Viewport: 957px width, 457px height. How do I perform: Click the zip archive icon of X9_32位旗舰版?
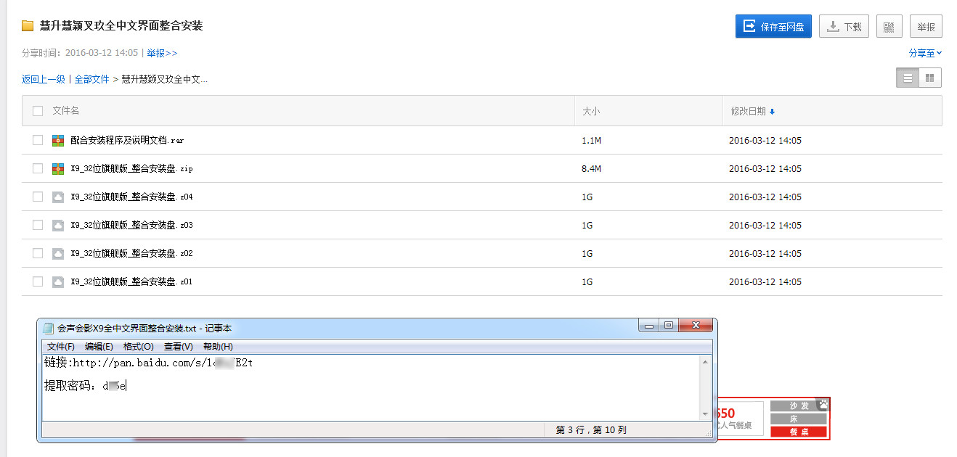pos(58,169)
